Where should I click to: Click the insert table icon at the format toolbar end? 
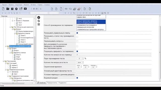pyautogui.click(x=108, y=13)
